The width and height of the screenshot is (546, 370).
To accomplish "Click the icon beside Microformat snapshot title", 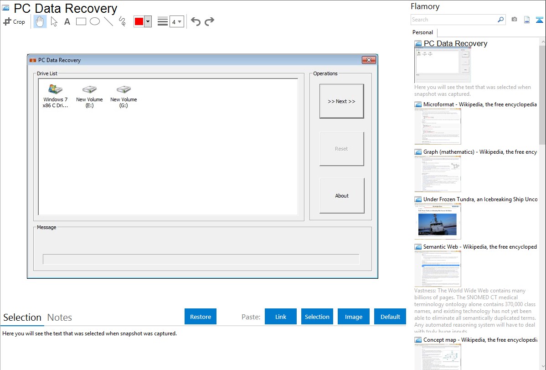I will pos(418,104).
